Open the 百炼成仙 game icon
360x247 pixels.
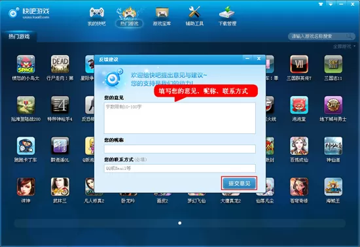[299, 146]
